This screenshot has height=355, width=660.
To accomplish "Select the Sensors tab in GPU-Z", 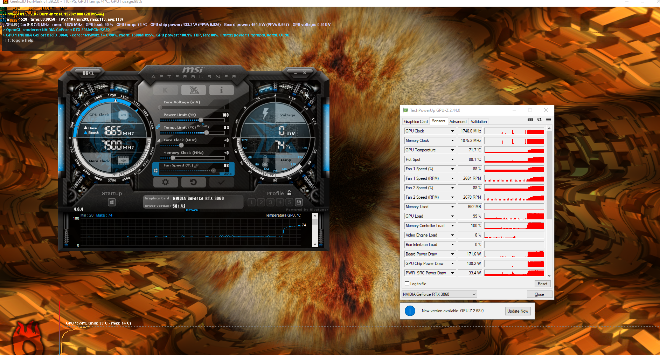I will click(438, 121).
